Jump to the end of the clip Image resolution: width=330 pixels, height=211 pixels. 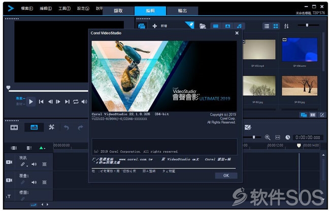67,102
